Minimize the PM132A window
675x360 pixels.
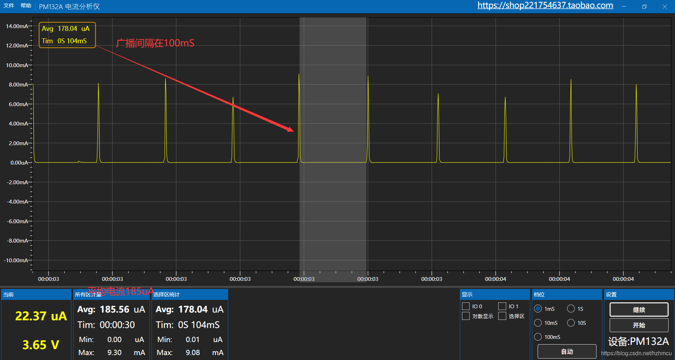(624, 6)
